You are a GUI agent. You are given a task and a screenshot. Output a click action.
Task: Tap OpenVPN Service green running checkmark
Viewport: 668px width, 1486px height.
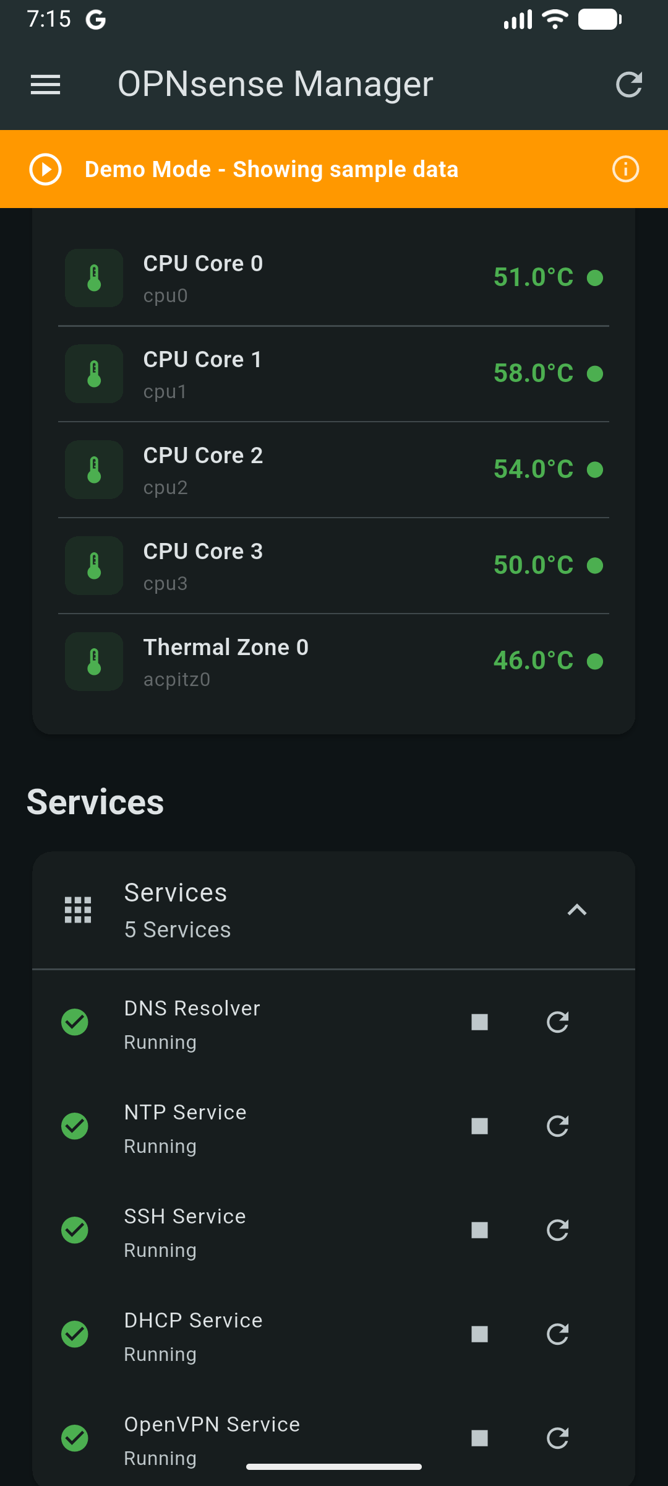[75, 1438]
